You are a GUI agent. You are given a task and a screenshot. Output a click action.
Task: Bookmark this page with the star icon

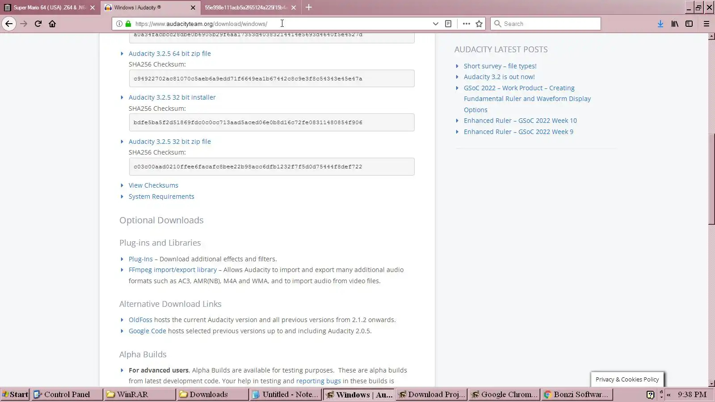point(479,24)
